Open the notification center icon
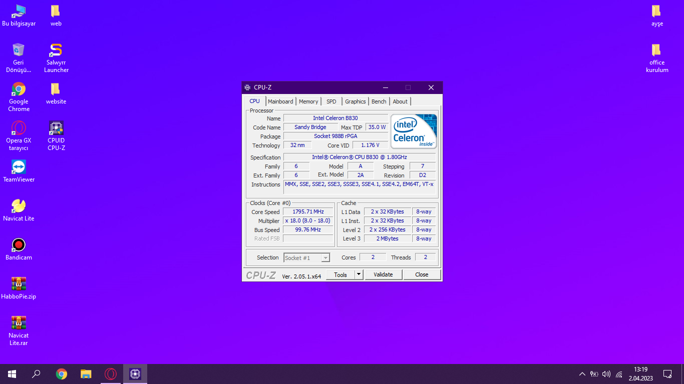684x384 pixels. (x=667, y=374)
